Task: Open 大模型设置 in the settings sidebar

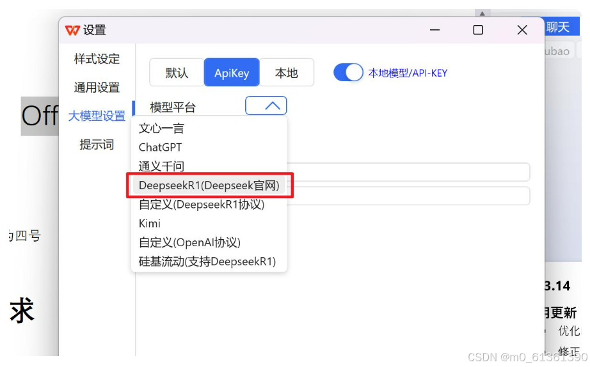Action: click(97, 116)
